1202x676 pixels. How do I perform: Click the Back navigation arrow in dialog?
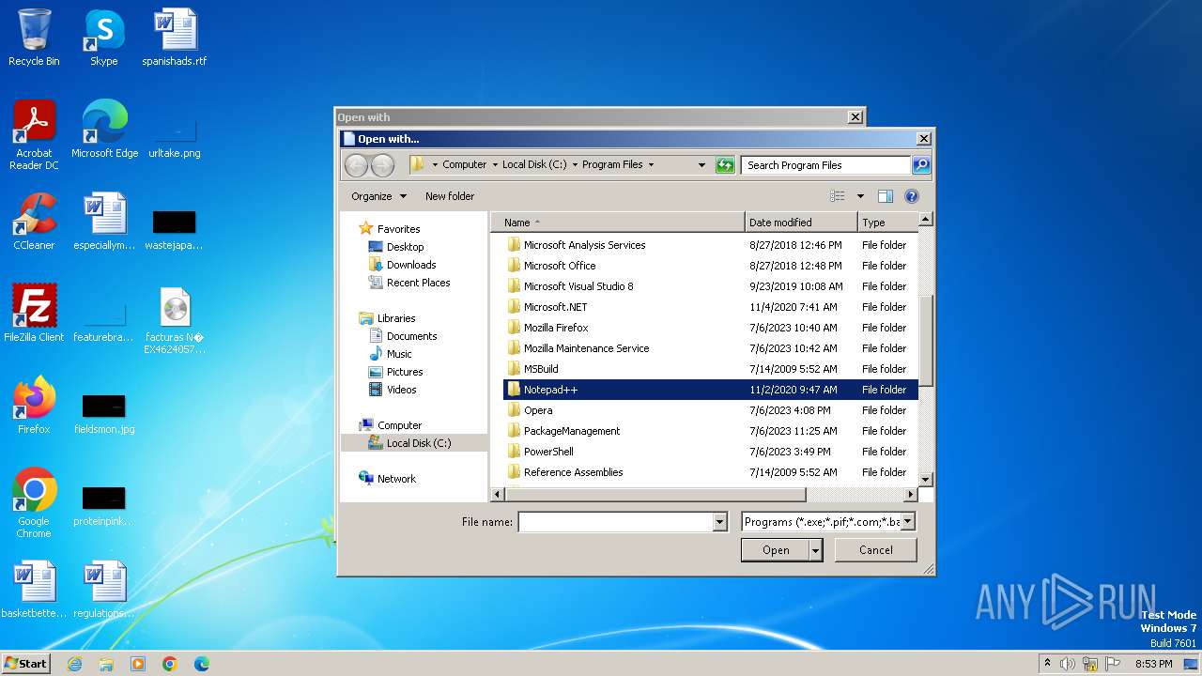[x=356, y=165]
